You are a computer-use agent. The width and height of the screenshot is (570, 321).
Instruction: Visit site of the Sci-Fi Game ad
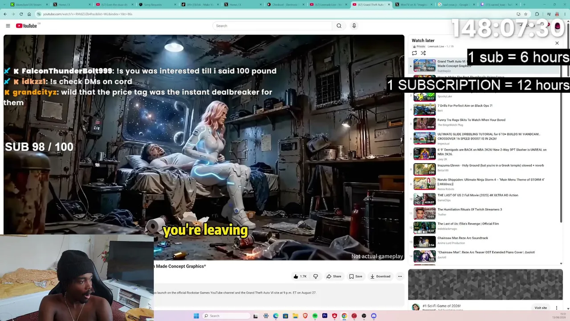coord(541,308)
